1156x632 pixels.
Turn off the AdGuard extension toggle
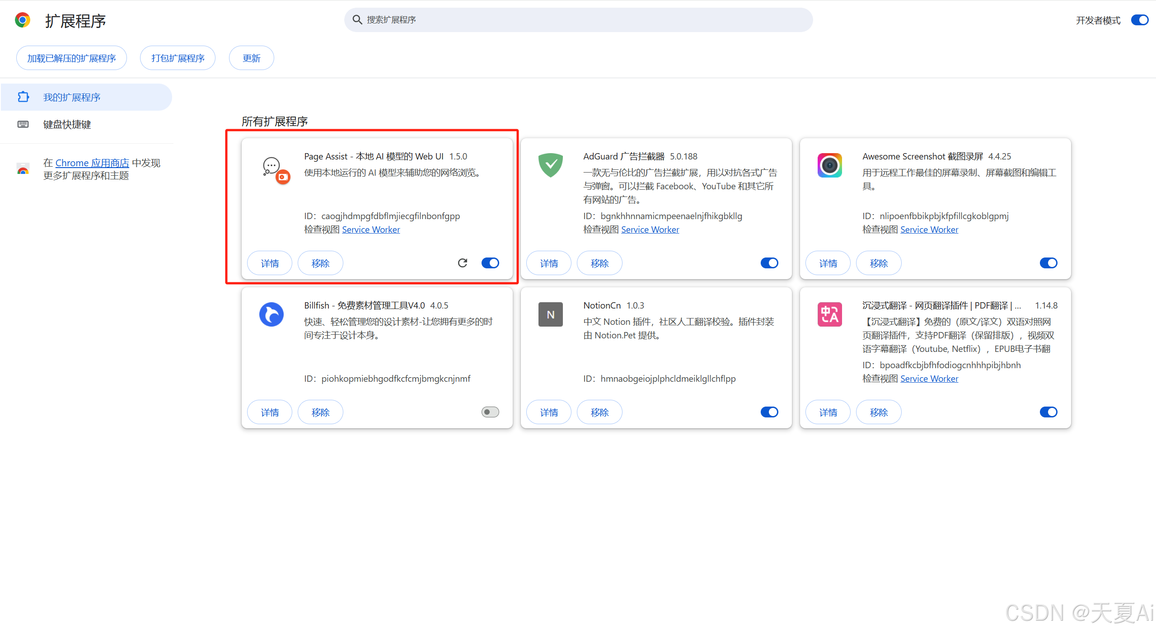coord(769,263)
